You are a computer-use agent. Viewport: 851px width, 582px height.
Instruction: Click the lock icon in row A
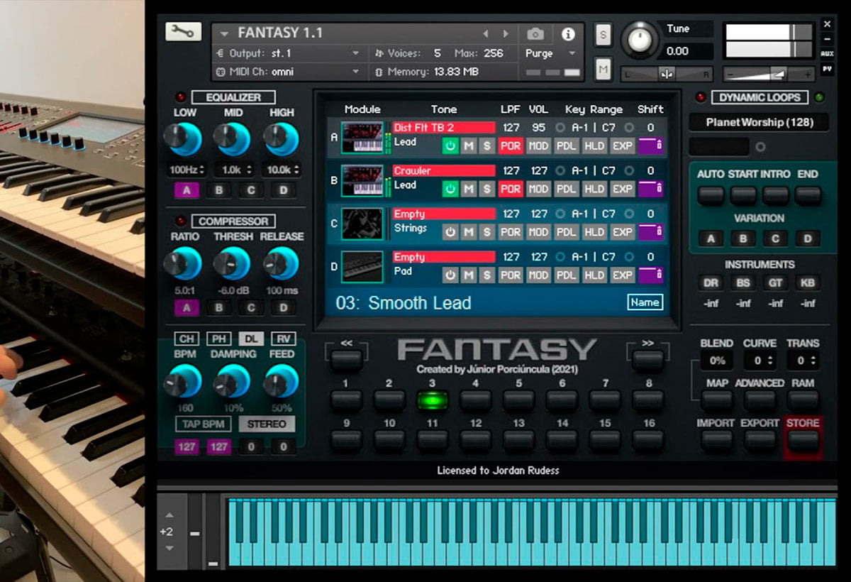(660, 146)
